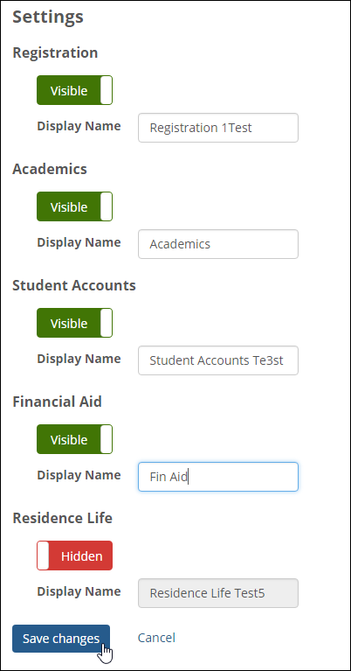Click the disabled Residence Life Test5 field
351x671 pixels.
(x=218, y=593)
